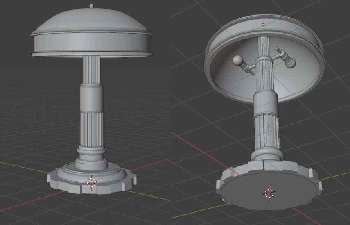This screenshot has width=350, height=225.
Task: Click the upper fluted column in left view
Action: point(91,70)
